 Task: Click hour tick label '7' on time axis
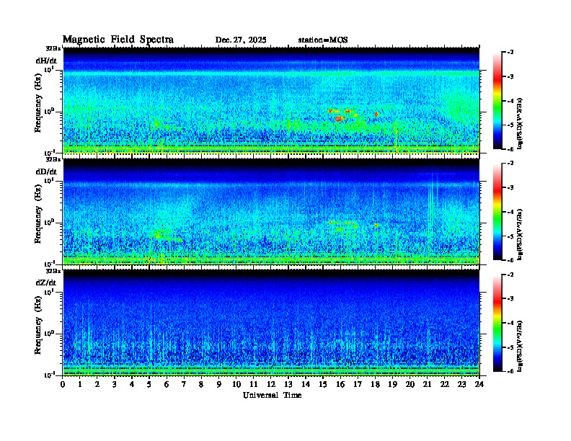tap(184, 385)
